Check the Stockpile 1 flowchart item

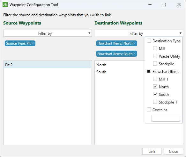point(155,102)
